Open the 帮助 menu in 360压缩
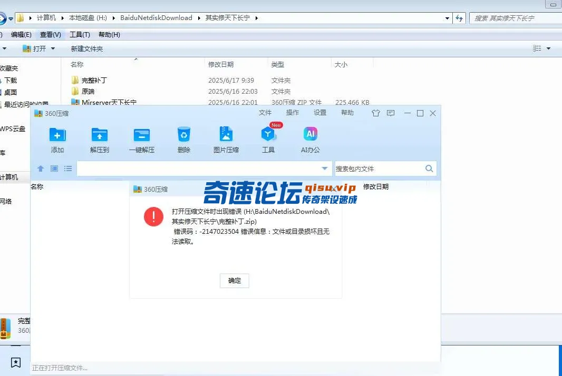 pyautogui.click(x=347, y=113)
